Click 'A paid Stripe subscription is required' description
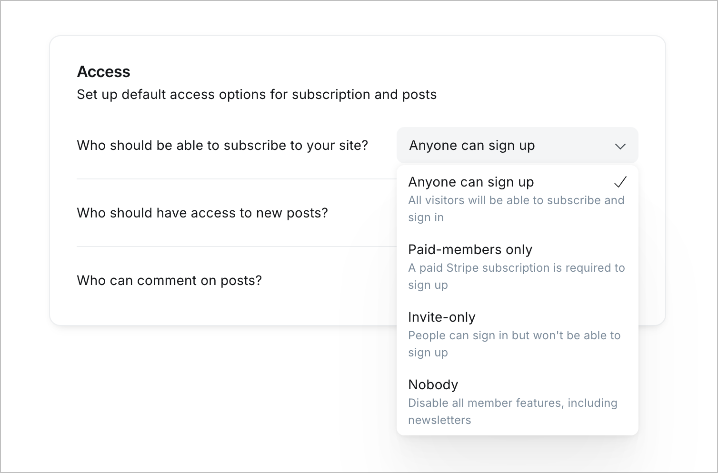Image resolution: width=718 pixels, height=473 pixels. pos(516,268)
